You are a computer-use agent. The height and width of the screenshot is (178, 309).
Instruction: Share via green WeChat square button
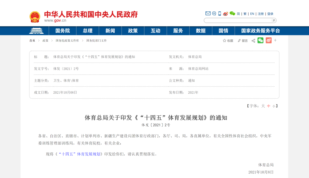pyautogui.click(x=260, y=40)
